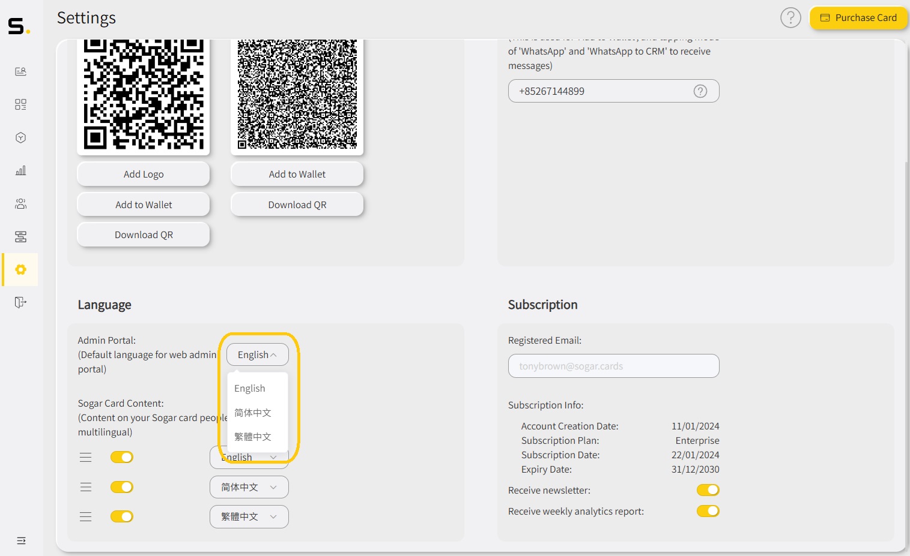The height and width of the screenshot is (556, 910).
Task: Open the contact card sidebar icon
Action: point(20,71)
